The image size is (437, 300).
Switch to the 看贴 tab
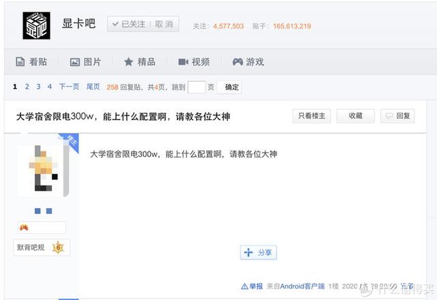(31, 62)
